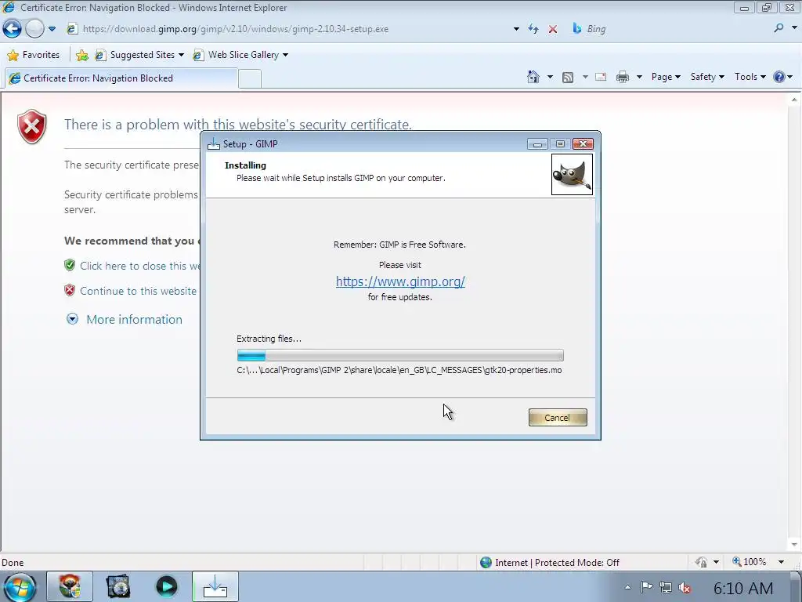Open the search provider dropdown arrow
The width and height of the screenshot is (802, 602).
coord(794,29)
